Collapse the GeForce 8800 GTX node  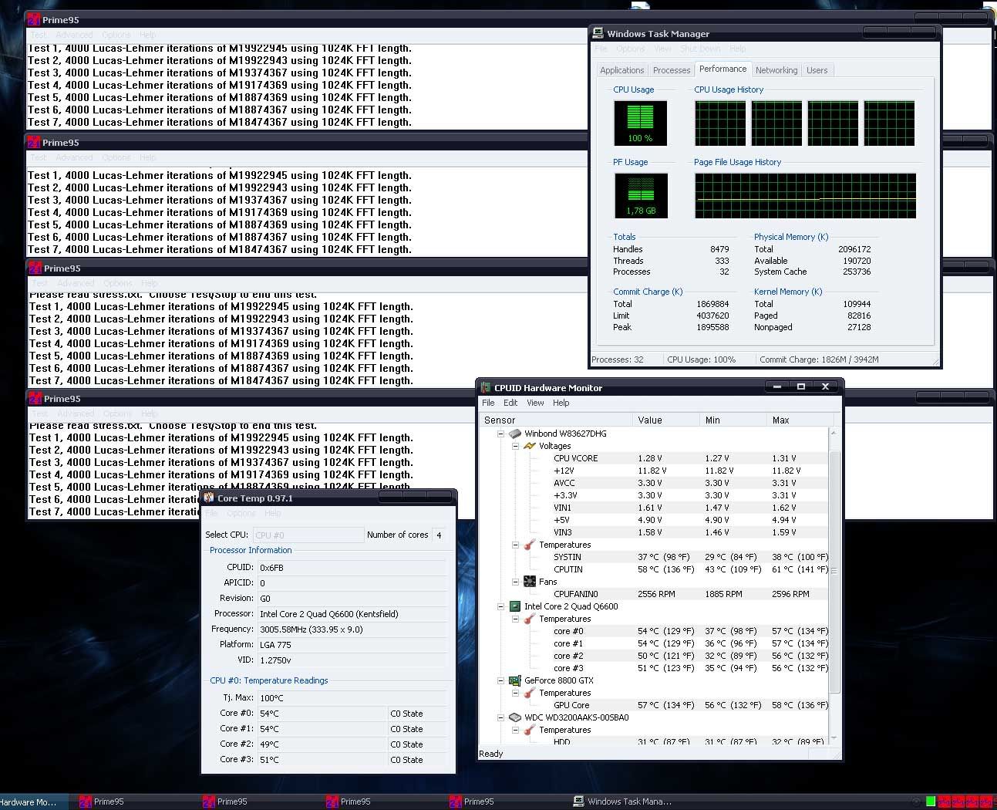(x=500, y=680)
